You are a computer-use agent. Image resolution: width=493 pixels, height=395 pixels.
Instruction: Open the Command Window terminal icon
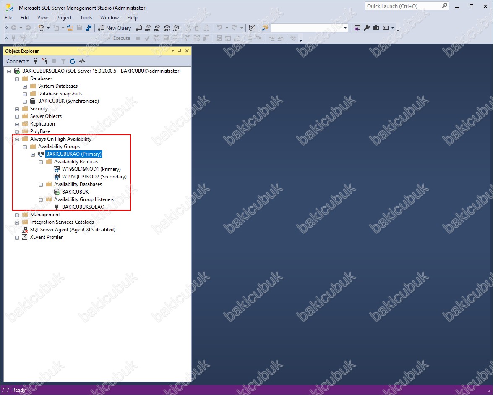pyautogui.click(x=386, y=28)
